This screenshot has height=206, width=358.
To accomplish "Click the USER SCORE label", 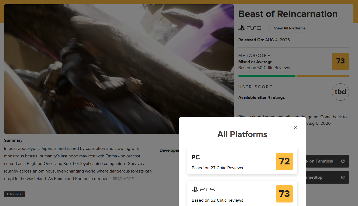I will (x=255, y=87).
